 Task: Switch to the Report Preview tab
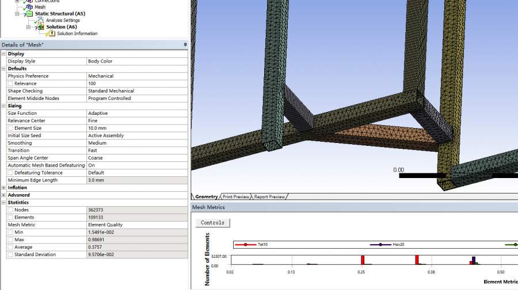click(269, 197)
